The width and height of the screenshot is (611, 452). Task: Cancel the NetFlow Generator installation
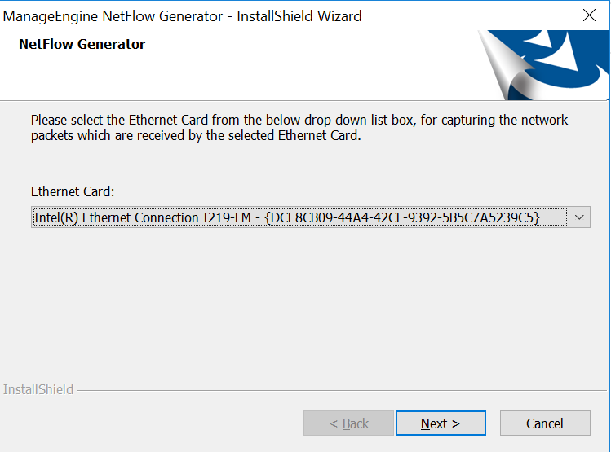544,423
